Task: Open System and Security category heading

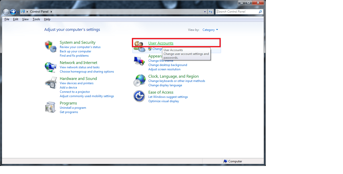Action: pyautogui.click(x=77, y=42)
